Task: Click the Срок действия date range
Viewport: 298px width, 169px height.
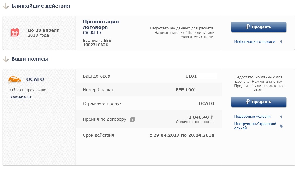Action: [x=182, y=135]
